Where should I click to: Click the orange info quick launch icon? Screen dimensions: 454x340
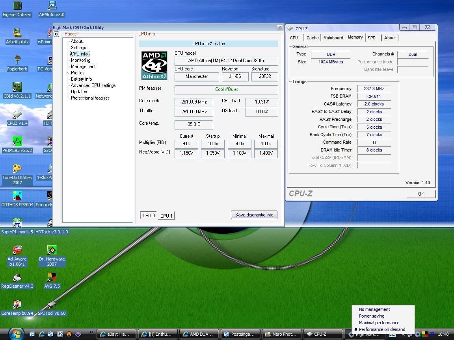click(x=69, y=334)
